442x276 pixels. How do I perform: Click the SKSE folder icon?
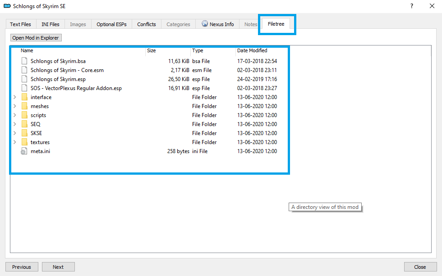(24, 133)
